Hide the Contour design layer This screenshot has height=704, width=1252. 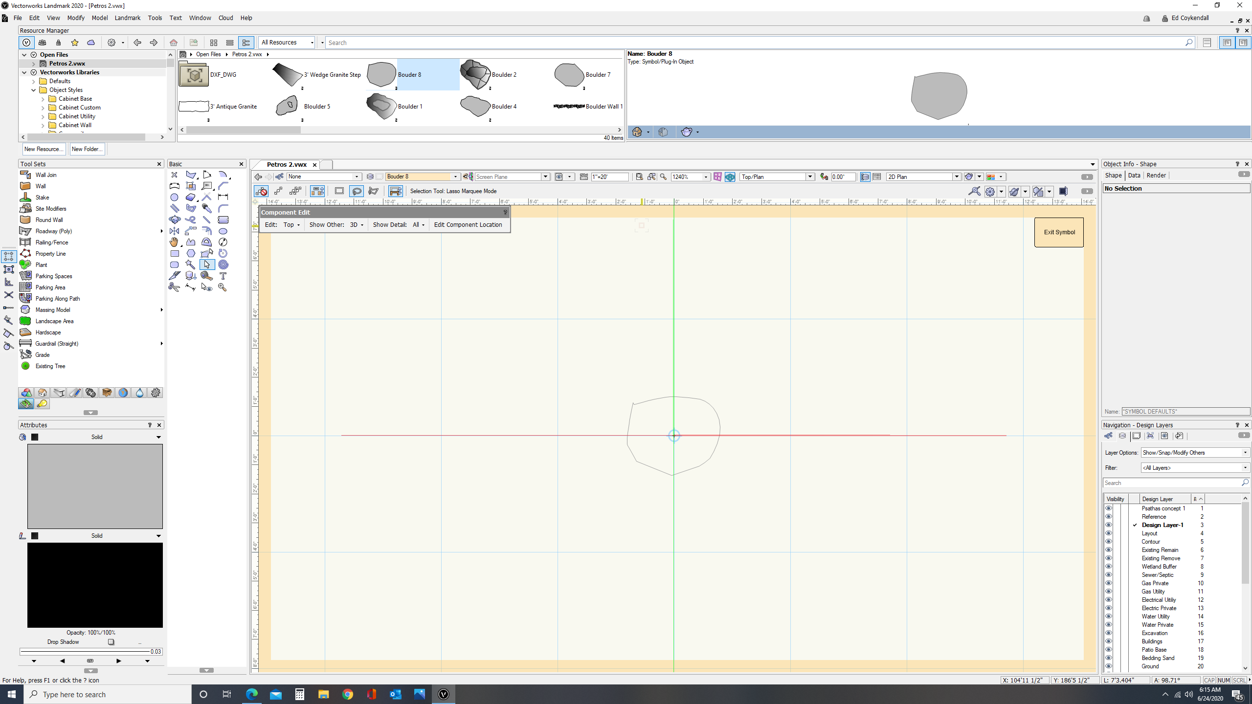(x=1108, y=541)
